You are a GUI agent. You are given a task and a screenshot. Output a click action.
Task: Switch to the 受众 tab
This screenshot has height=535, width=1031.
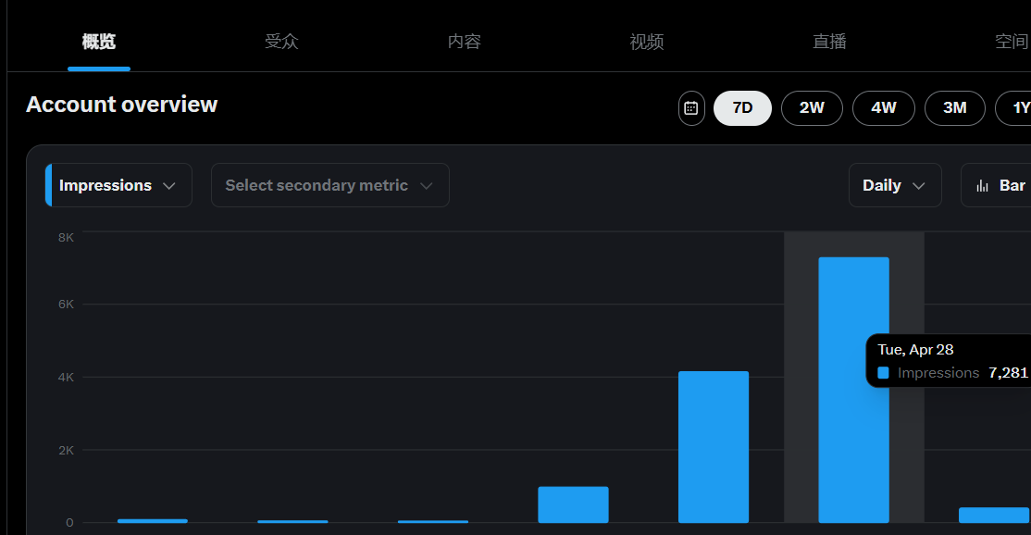click(x=281, y=41)
